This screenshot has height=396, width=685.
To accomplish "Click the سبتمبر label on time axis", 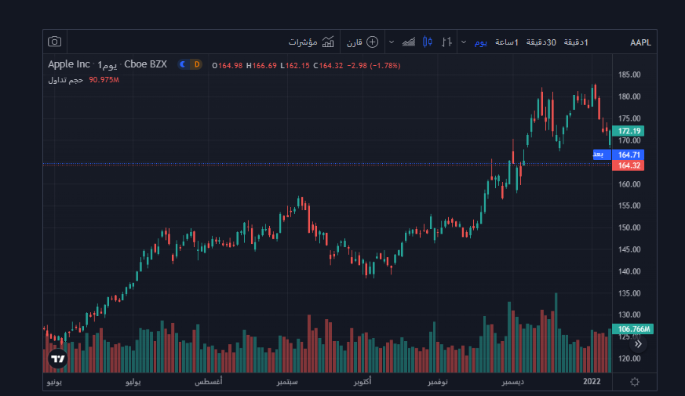I will (x=287, y=382).
